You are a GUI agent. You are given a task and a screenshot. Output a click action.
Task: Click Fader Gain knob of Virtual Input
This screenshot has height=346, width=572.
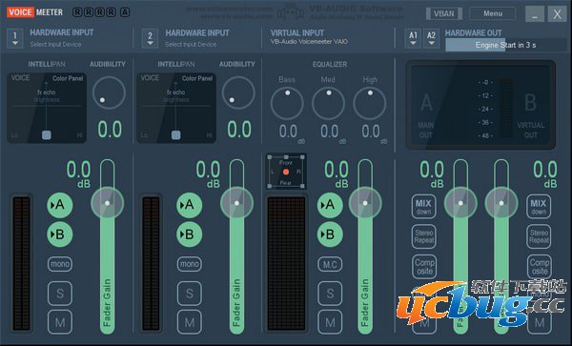point(365,203)
